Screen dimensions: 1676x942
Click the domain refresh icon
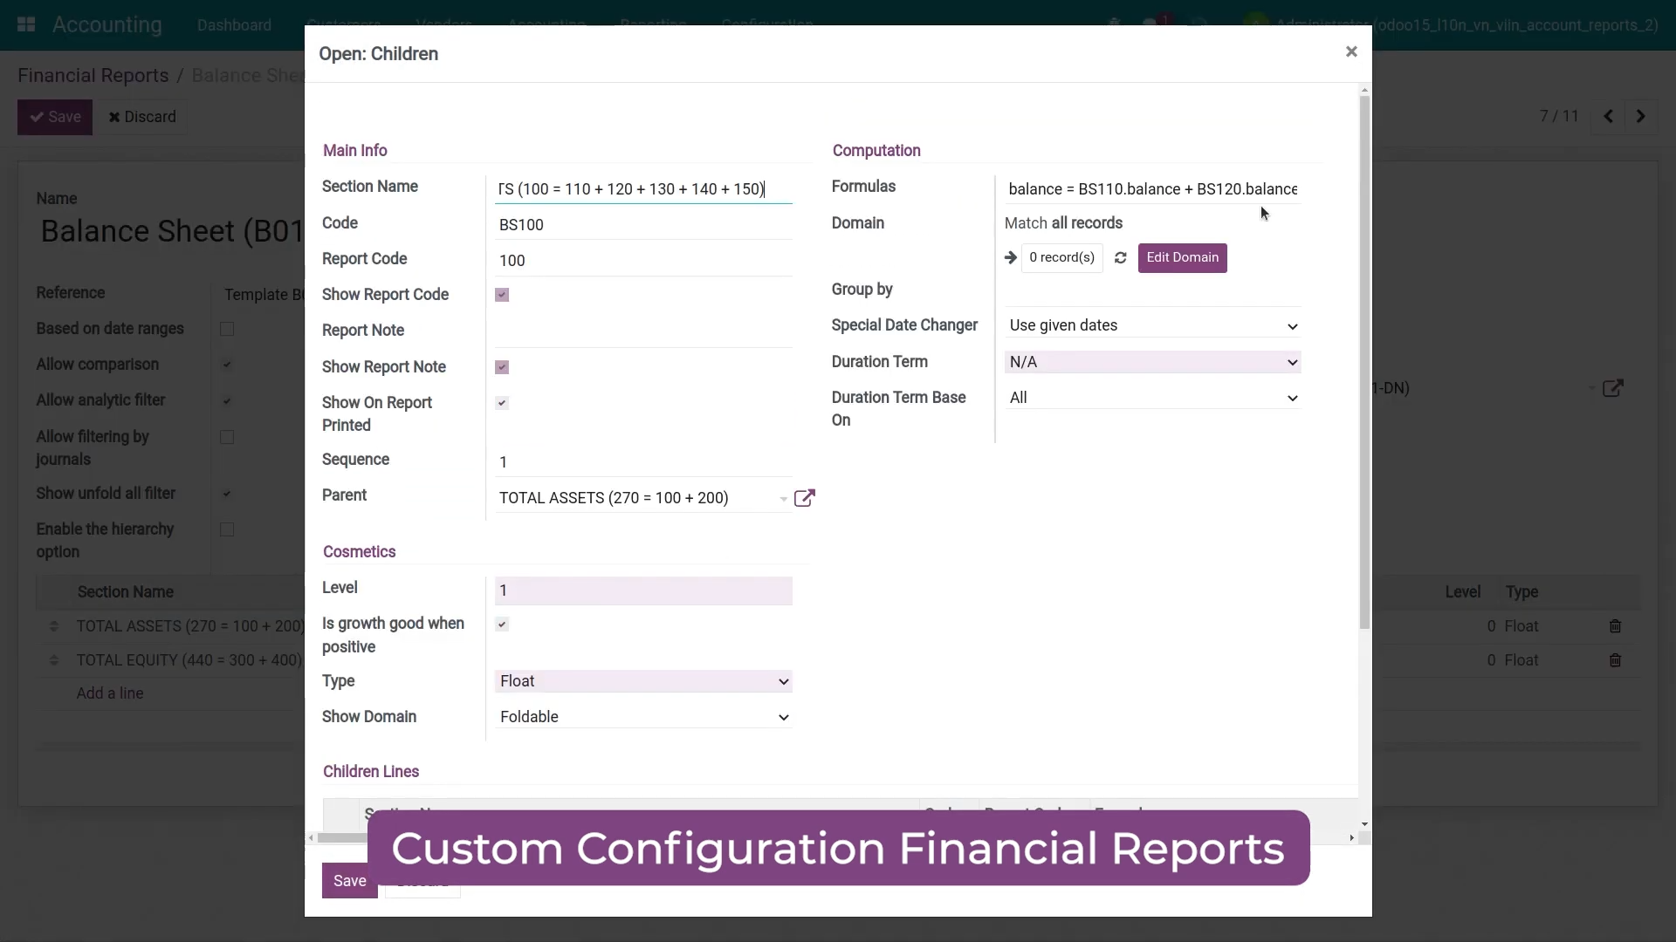[x=1120, y=258]
